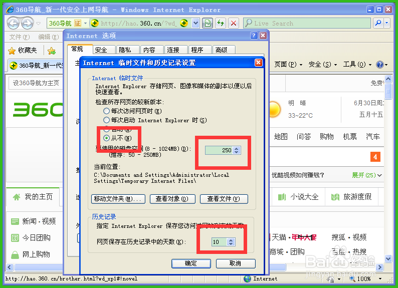Click the page vertical scrollbar thumb
This screenshot has width=398, height=288.
[x=388, y=91]
